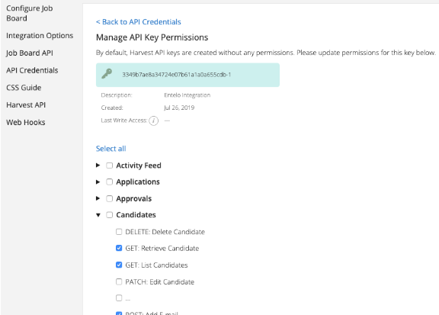Viewport: 439px width, 315px height.
Task: Toggle the checkbox next to the ellipsis row
Action: [x=119, y=298]
